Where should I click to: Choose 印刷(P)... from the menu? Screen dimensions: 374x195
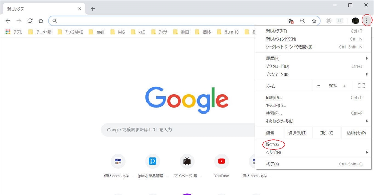point(313,97)
